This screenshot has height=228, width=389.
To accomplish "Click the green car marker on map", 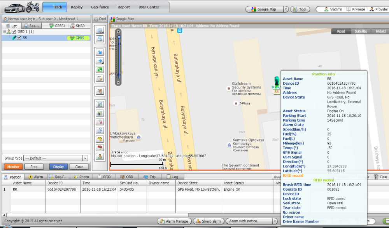I will click(277, 82).
